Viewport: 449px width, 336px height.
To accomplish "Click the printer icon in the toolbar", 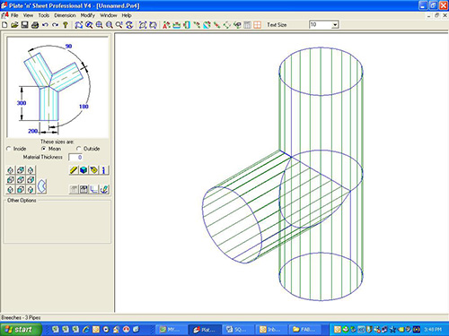I will (35, 25).
